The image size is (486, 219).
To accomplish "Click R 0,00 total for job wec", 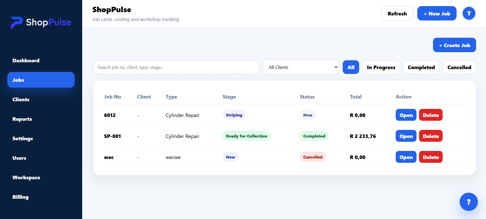I will coord(357,157).
